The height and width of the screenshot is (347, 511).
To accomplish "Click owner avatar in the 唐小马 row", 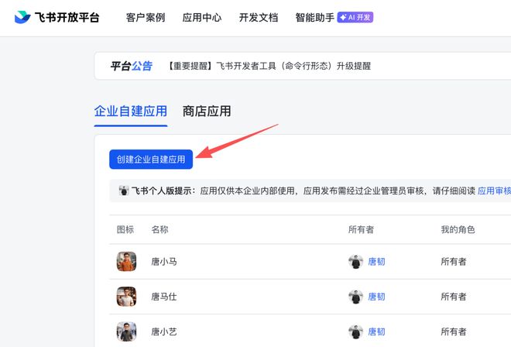I will click(356, 262).
